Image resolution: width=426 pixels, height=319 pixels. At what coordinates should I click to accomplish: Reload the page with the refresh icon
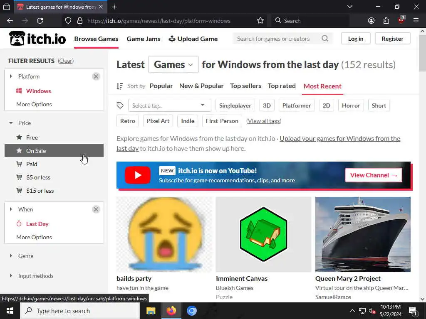click(x=40, y=21)
